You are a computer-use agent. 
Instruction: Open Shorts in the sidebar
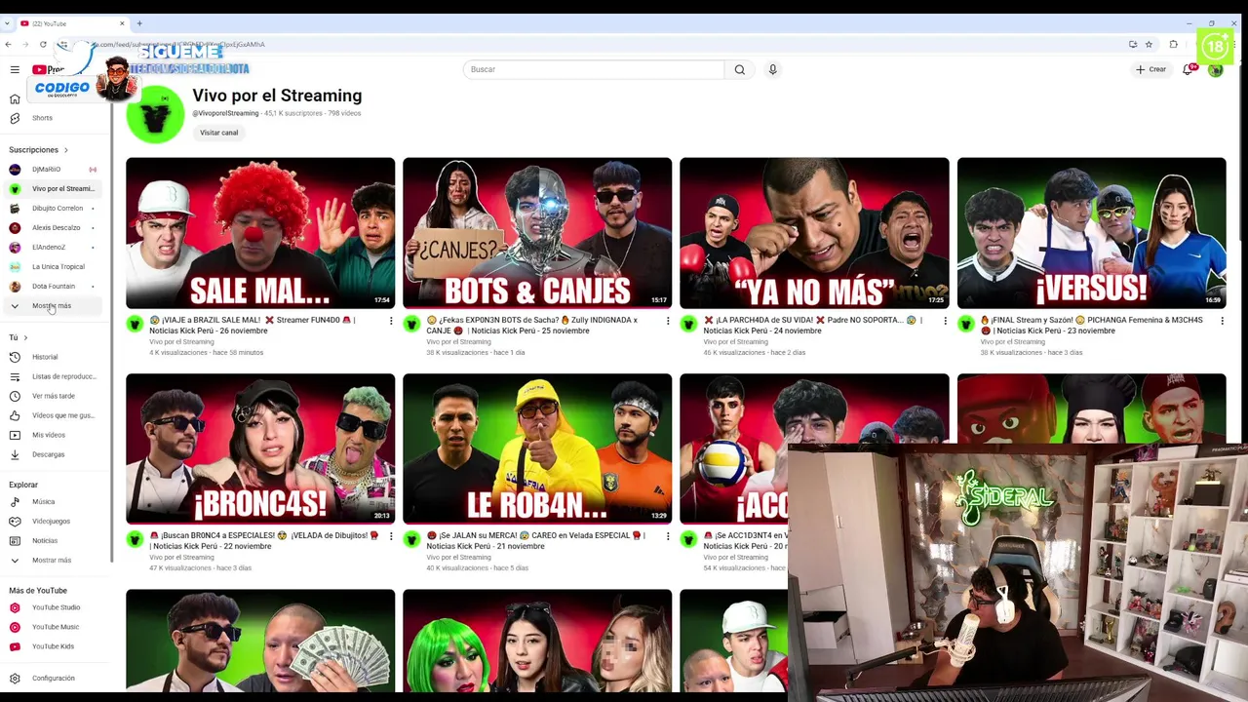[x=42, y=118]
